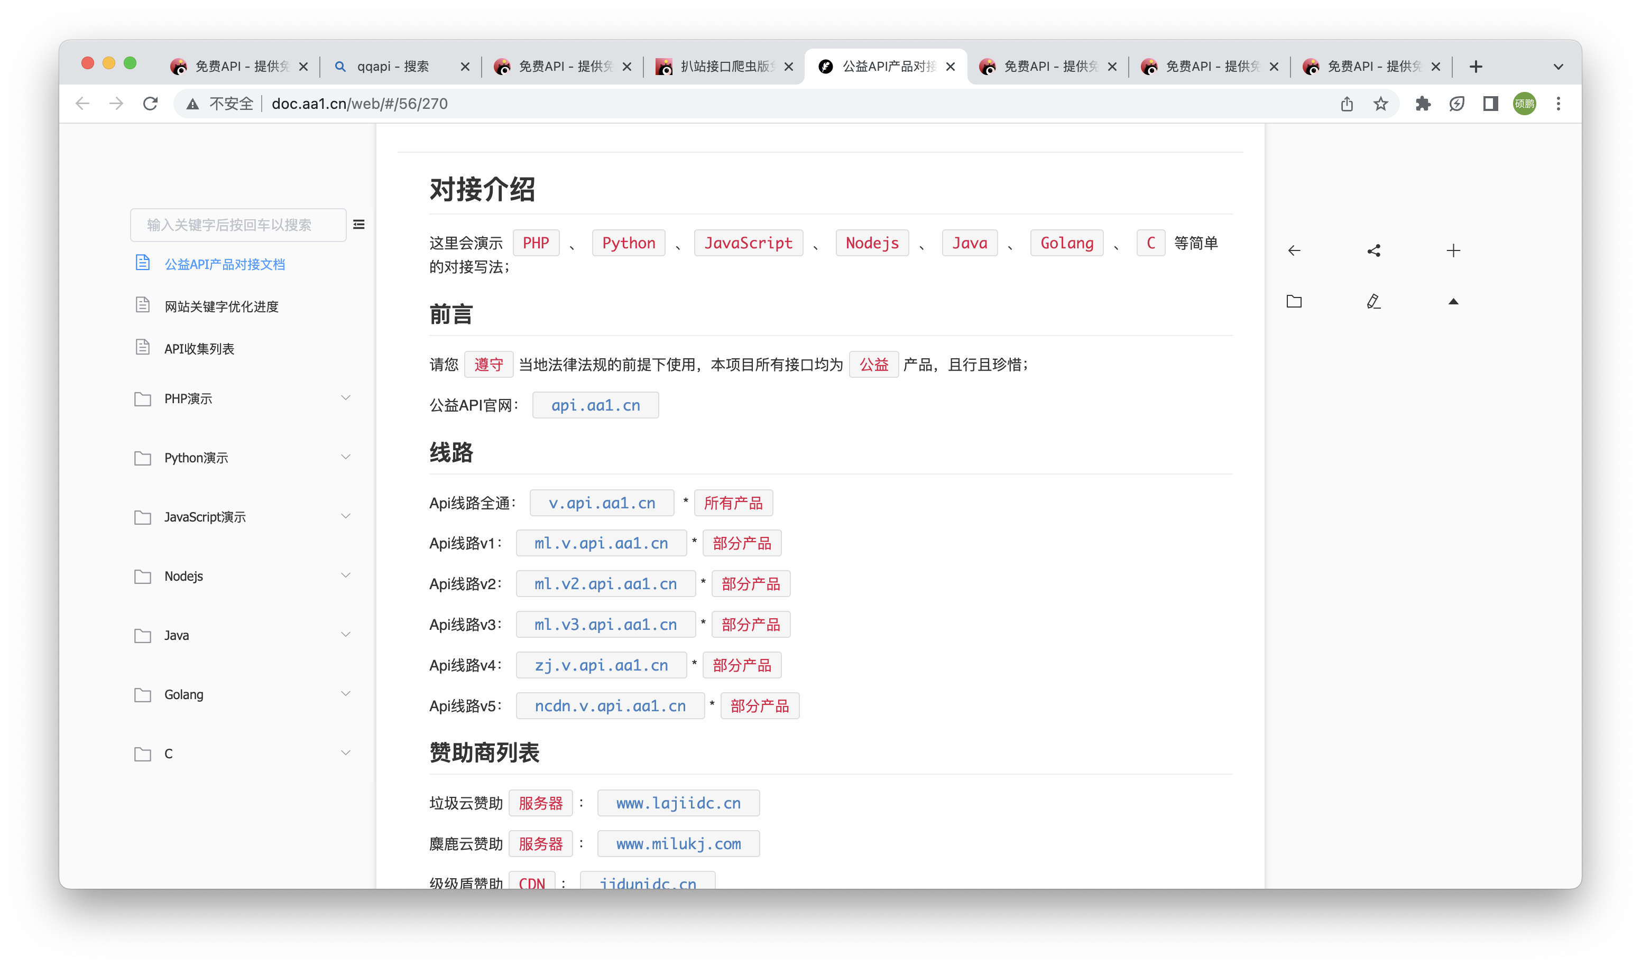The height and width of the screenshot is (967, 1641).
Task: Click the zj.v.api.aa1.cn route link
Action: 601,665
